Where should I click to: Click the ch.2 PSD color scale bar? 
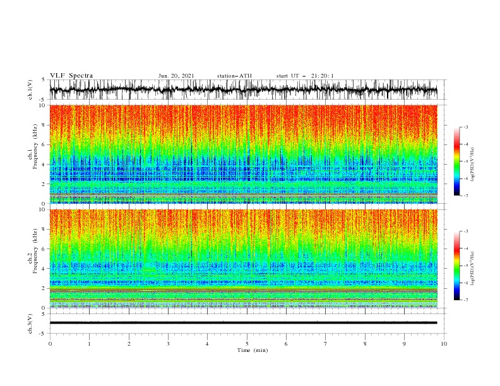coord(456,266)
